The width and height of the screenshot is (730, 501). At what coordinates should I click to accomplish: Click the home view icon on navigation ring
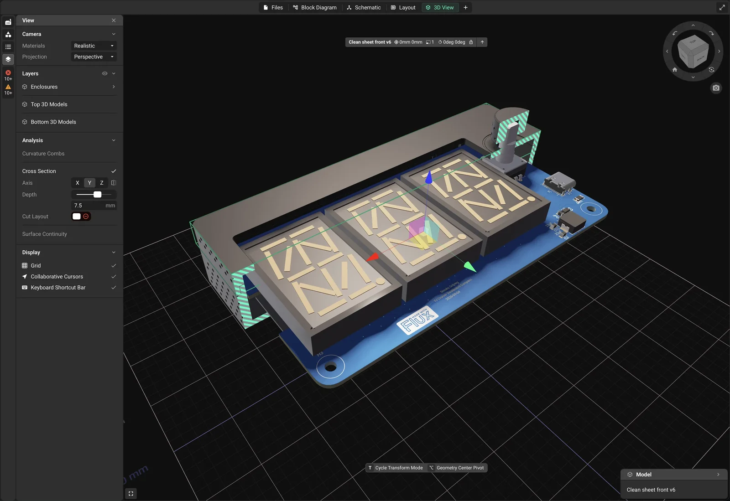(675, 70)
